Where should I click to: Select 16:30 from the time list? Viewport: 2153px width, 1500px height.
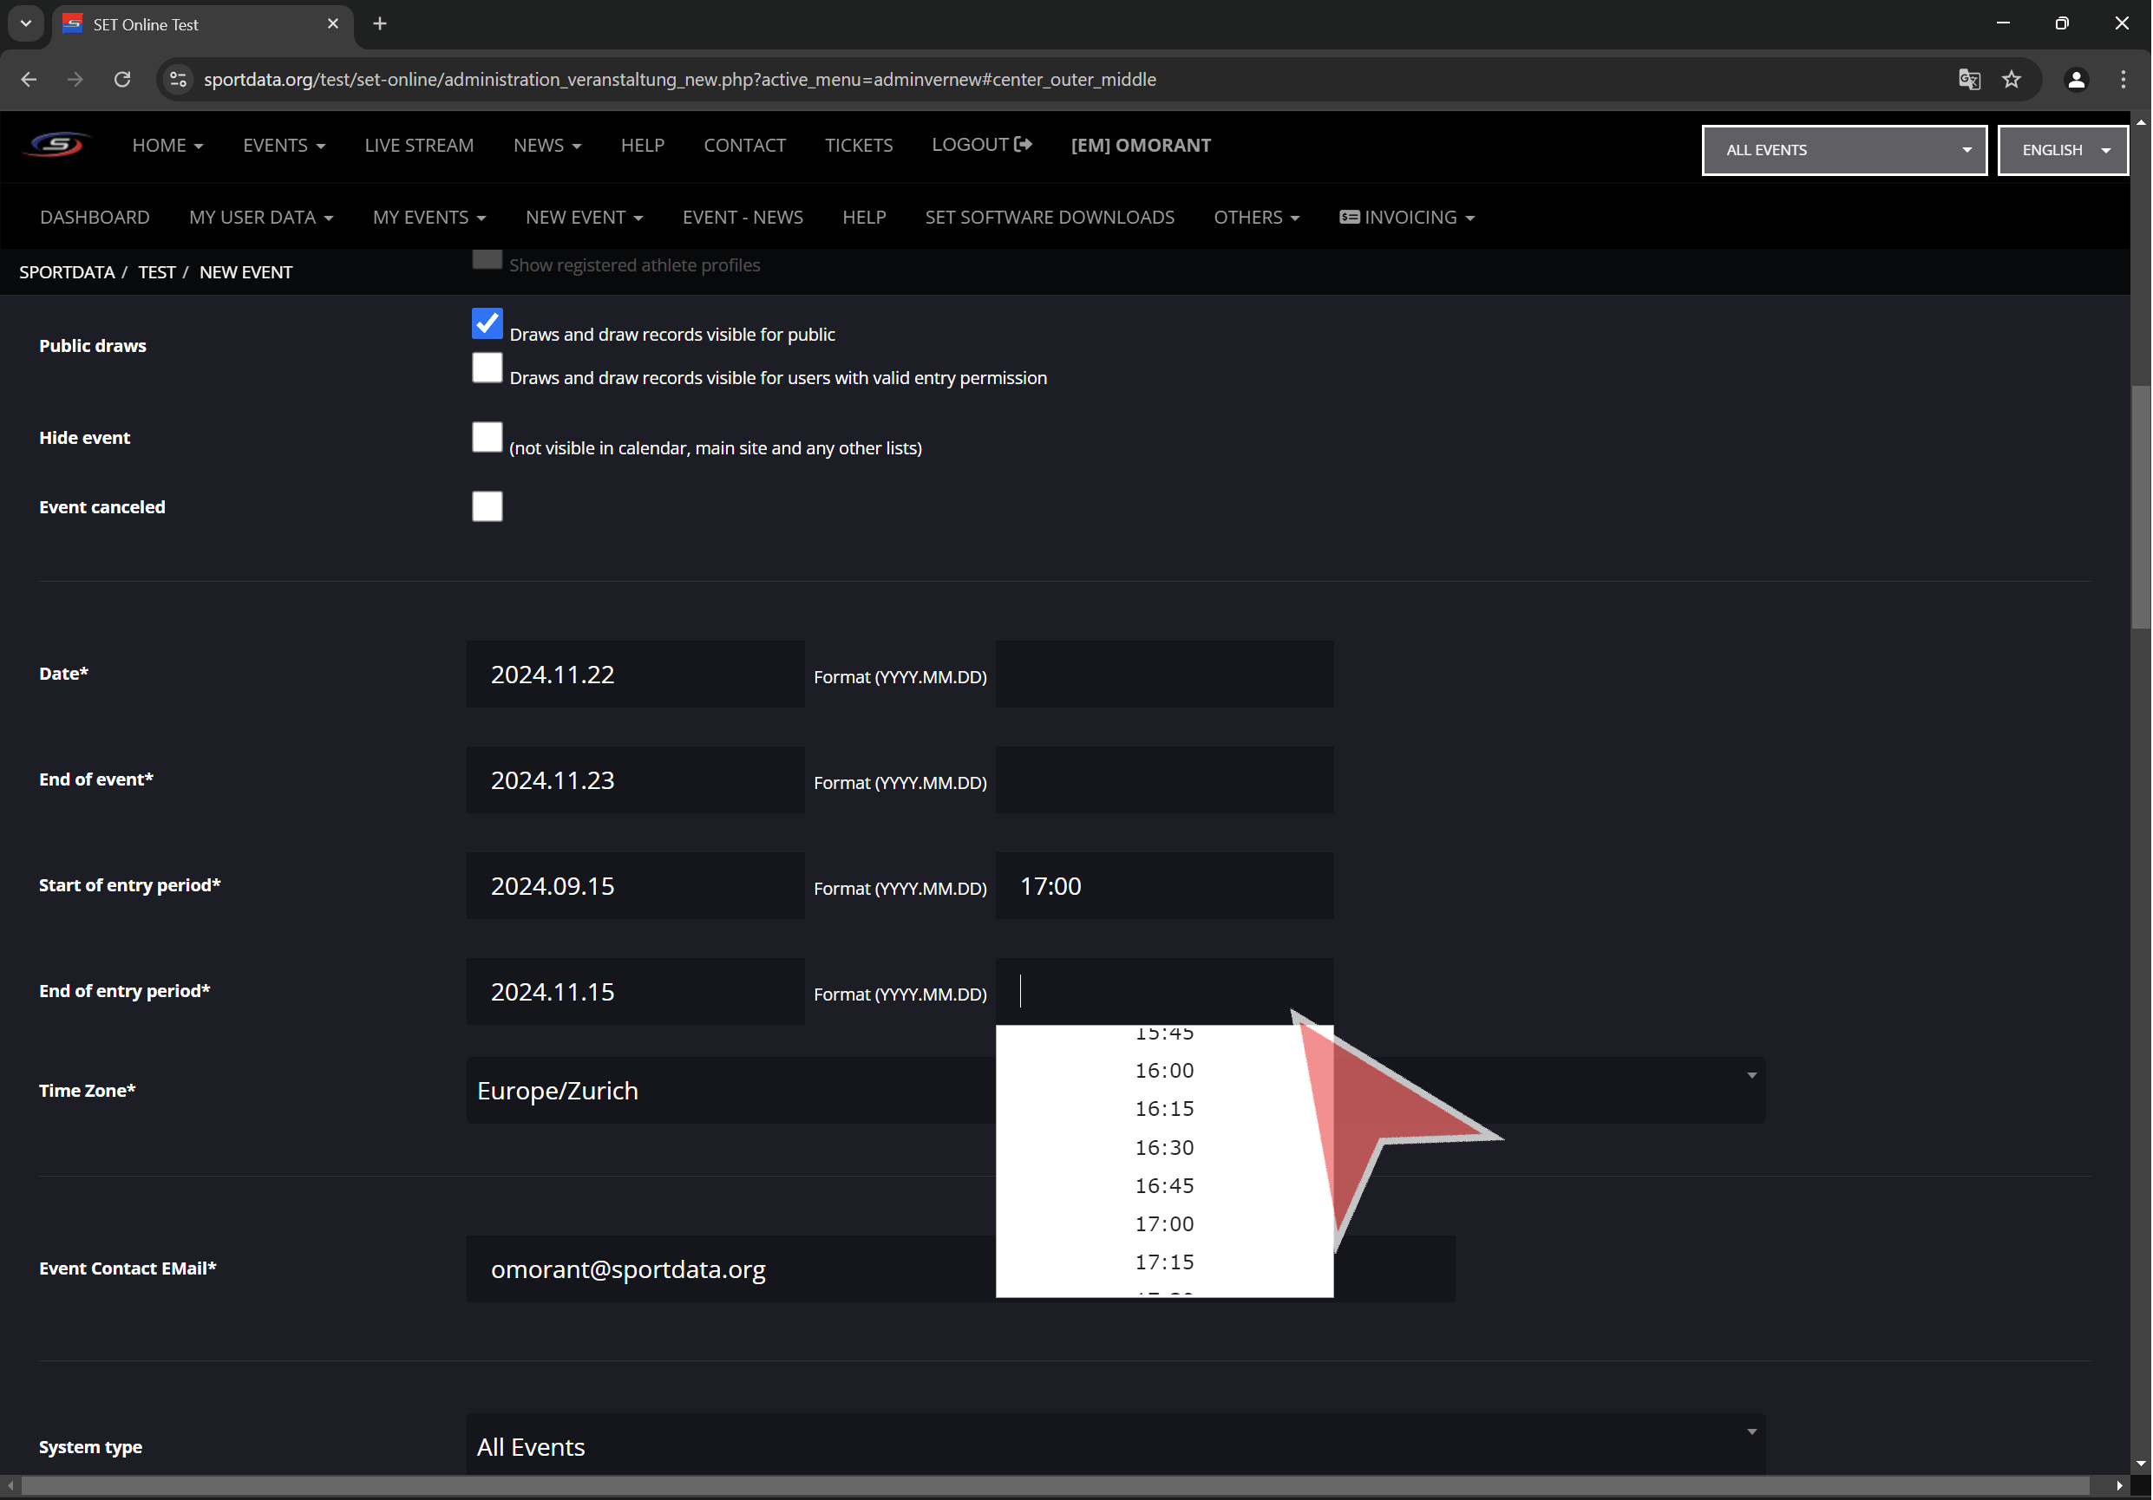(x=1164, y=1147)
